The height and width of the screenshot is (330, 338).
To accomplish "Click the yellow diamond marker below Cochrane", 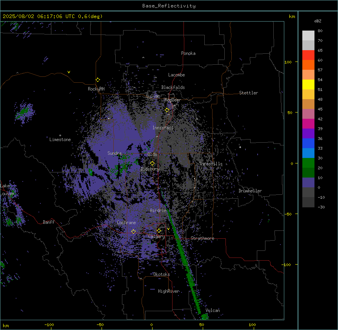I will coord(133,232).
